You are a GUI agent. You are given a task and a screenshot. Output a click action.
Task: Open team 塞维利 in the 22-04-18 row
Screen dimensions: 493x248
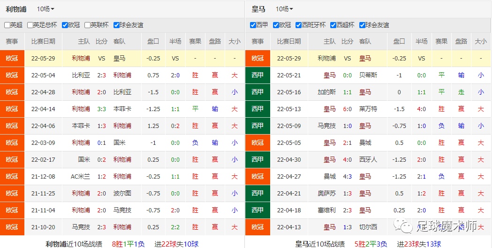[x=326, y=210]
